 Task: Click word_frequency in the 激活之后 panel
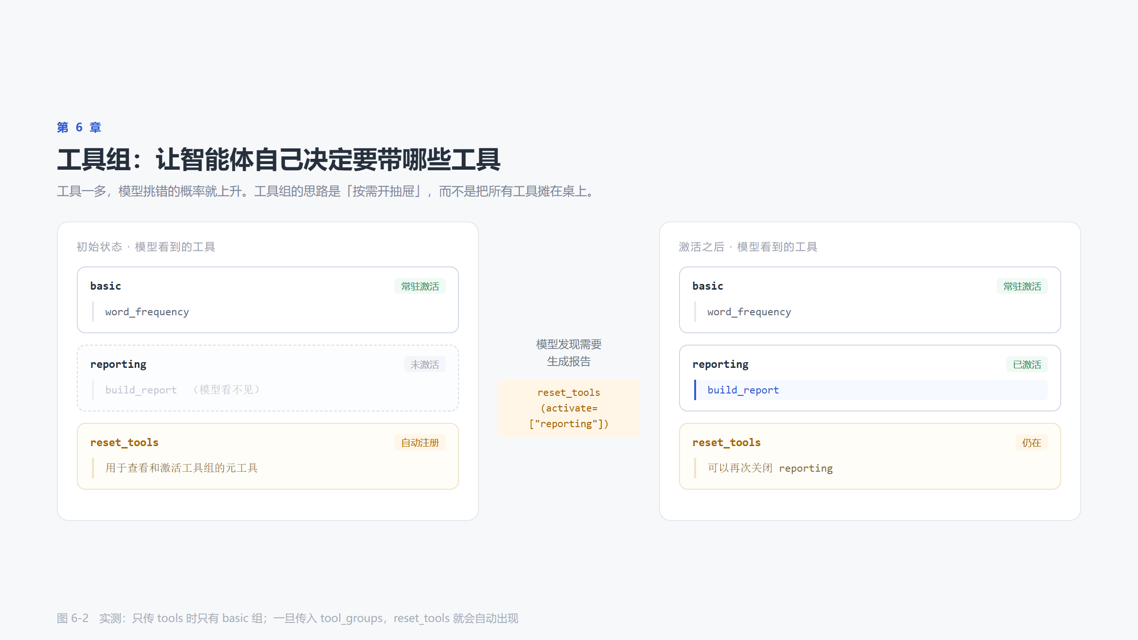[749, 312]
